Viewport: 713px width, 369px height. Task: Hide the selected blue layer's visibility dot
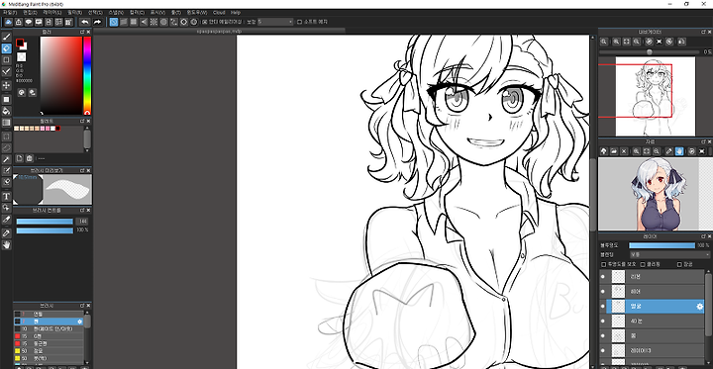pos(603,307)
